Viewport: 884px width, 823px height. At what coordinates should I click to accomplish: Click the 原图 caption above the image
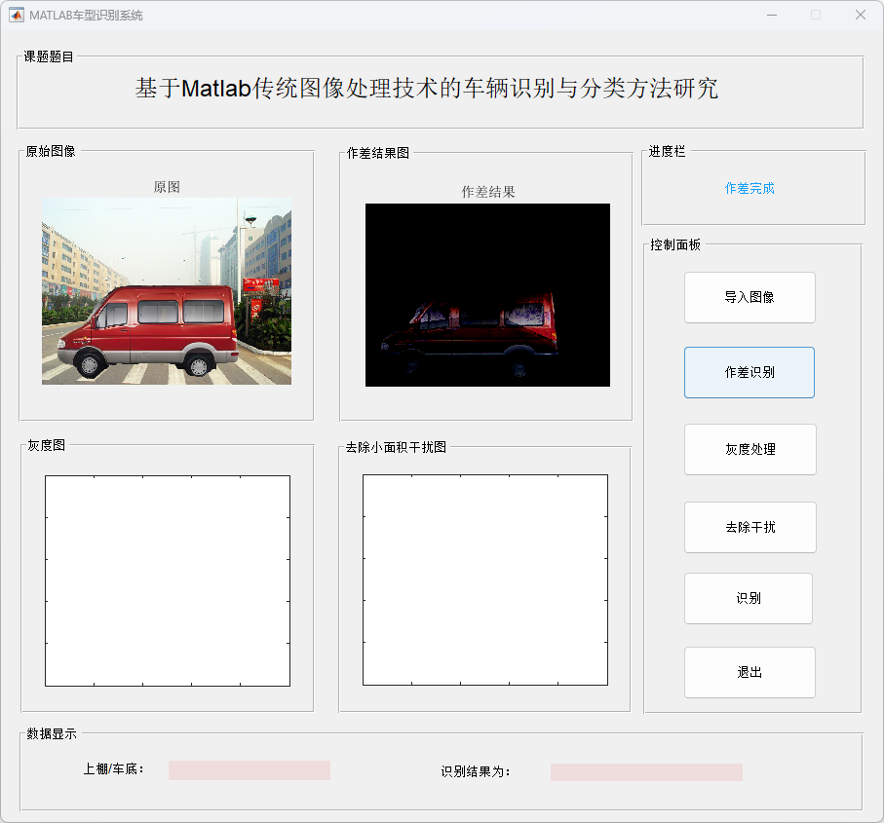(167, 187)
